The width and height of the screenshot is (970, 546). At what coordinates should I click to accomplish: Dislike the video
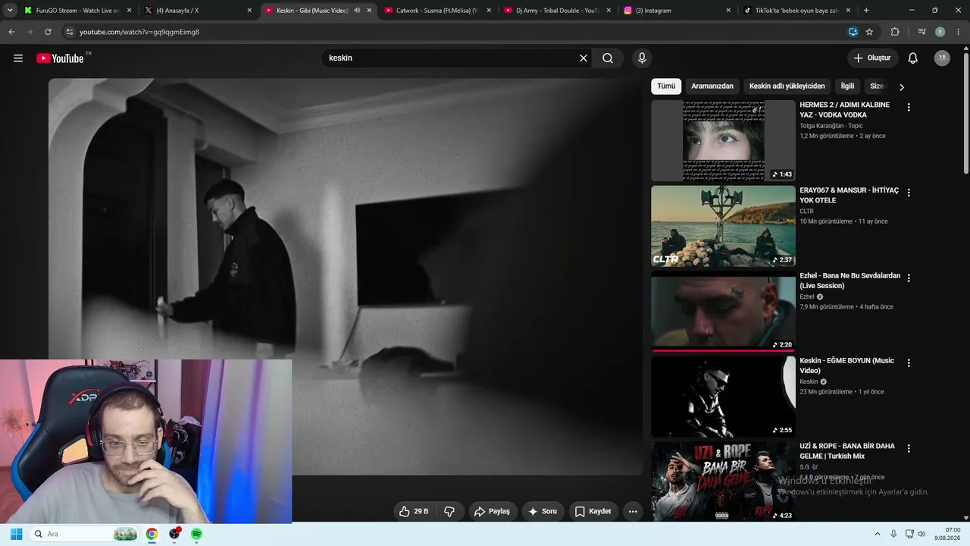tap(449, 511)
